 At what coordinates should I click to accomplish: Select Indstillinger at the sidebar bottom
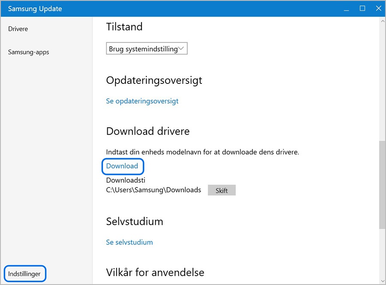point(24,273)
